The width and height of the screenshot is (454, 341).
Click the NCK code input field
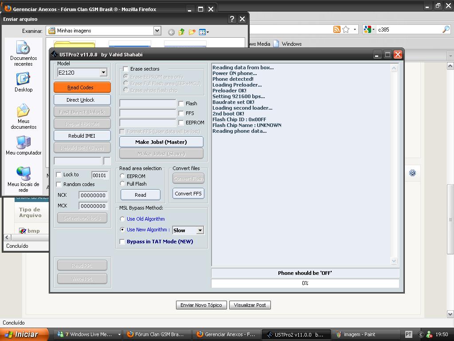[93, 195]
